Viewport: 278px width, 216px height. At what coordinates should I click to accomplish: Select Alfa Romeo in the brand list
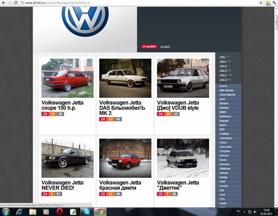(228, 90)
